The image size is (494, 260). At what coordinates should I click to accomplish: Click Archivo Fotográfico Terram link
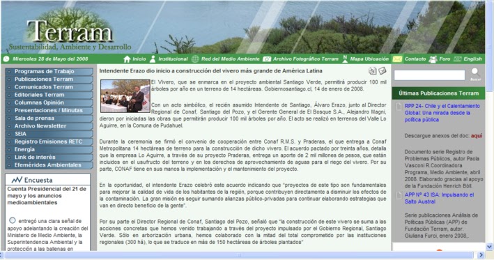(306, 59)
